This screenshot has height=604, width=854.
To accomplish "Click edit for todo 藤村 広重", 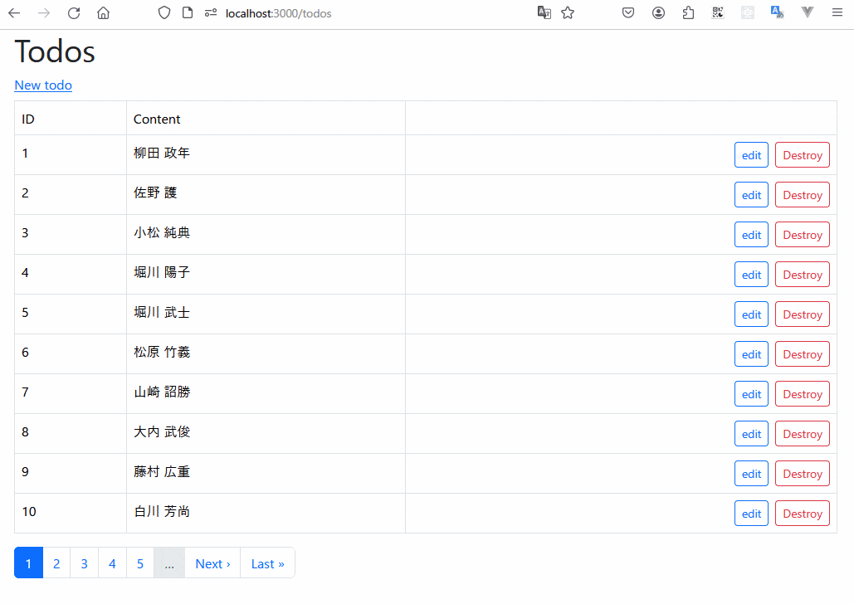I will coord(751,473).
